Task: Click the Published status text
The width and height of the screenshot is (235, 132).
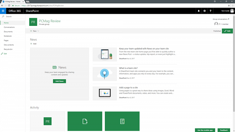Action: (x=217, y=31)
